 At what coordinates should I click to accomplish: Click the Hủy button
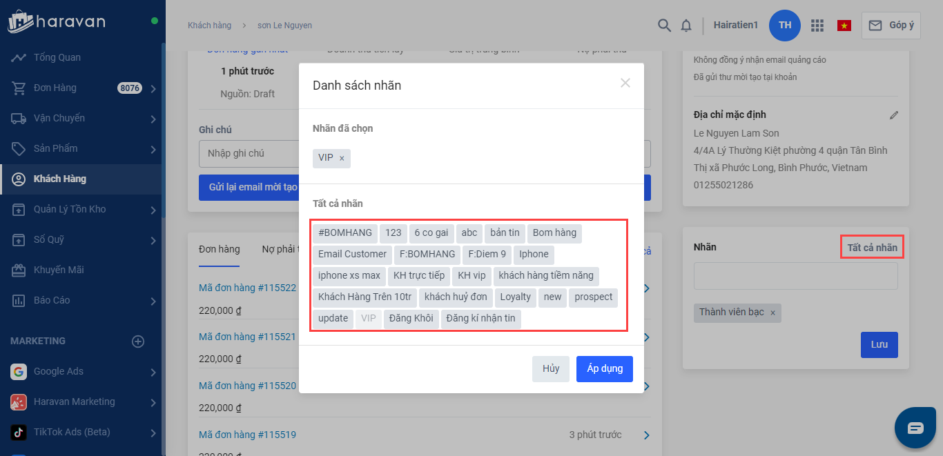point(550,369)
